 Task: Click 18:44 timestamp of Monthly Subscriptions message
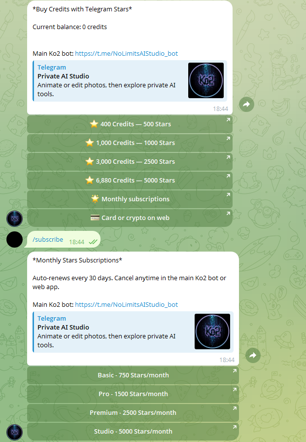(x=227, y=360)
